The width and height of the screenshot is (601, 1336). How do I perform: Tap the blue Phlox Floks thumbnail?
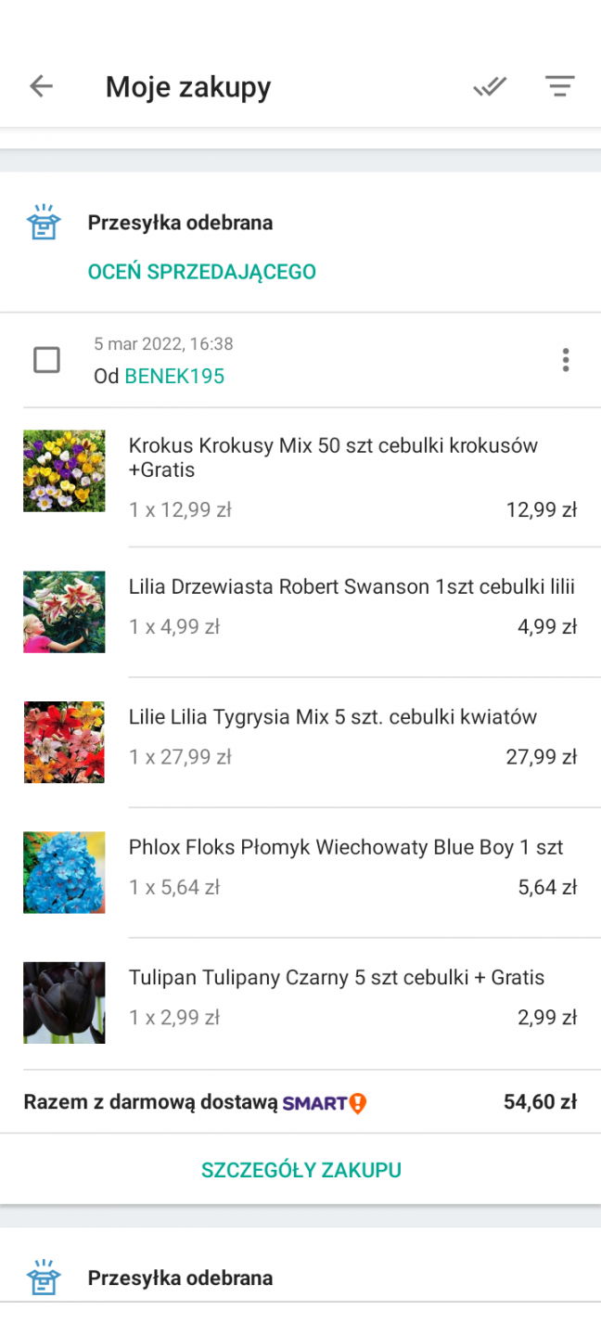[x=64, y=873]
